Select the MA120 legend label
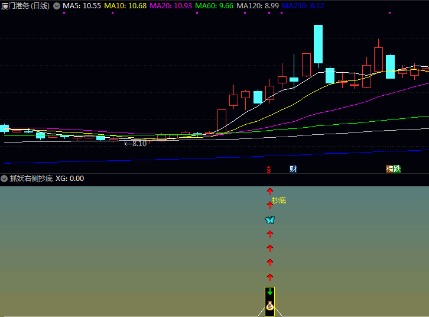The image size is (429, 317). 258,6
